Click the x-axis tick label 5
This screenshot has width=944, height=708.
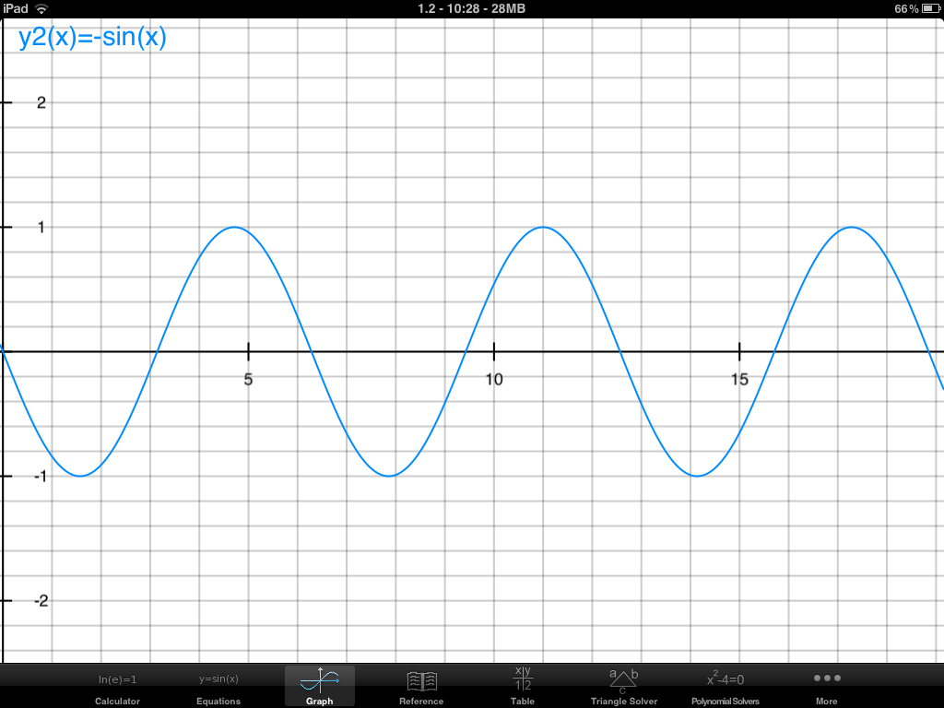pos(248,379)
